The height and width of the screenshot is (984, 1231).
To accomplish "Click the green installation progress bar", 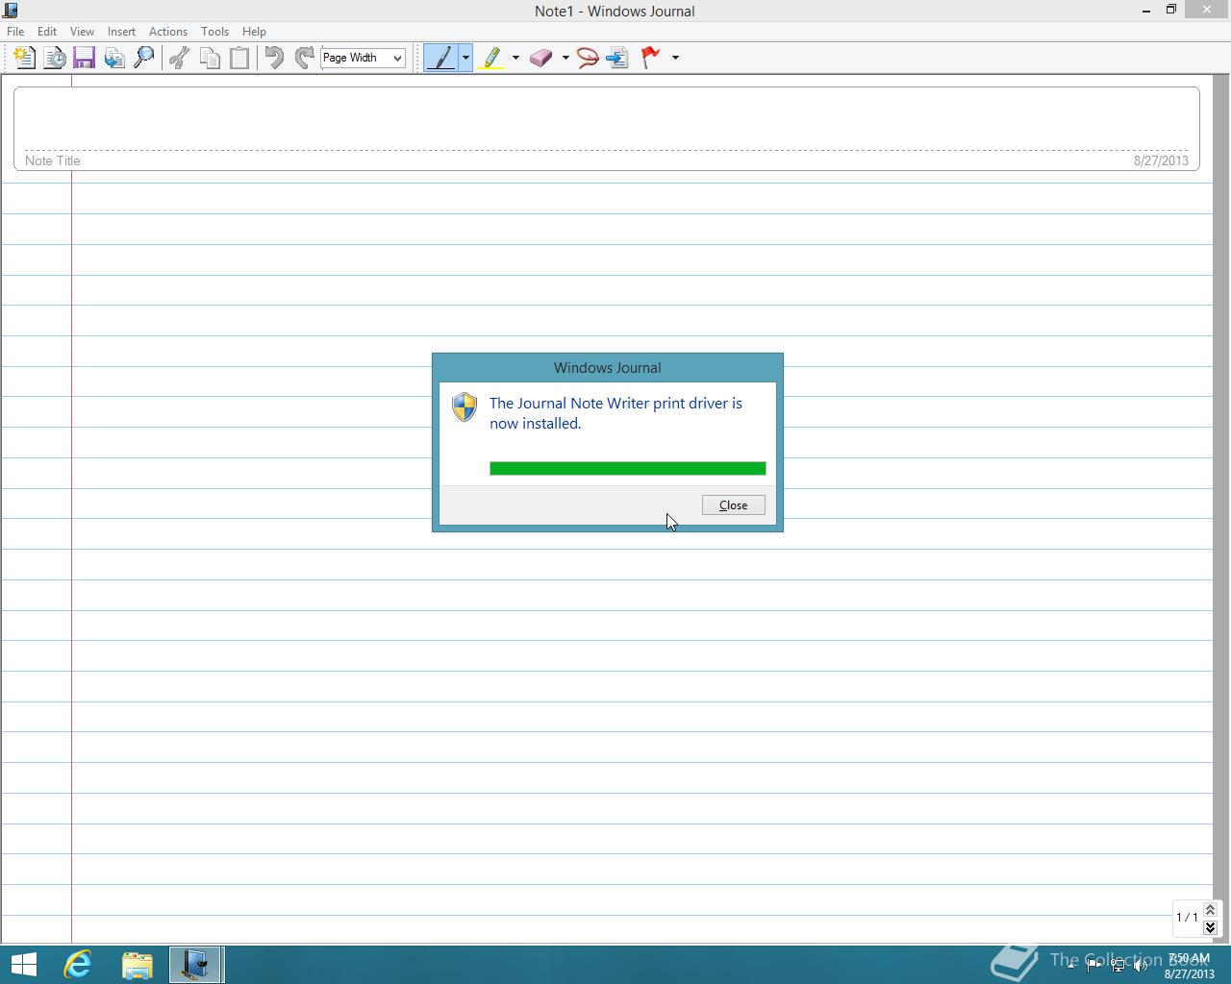I will (628, 468).
